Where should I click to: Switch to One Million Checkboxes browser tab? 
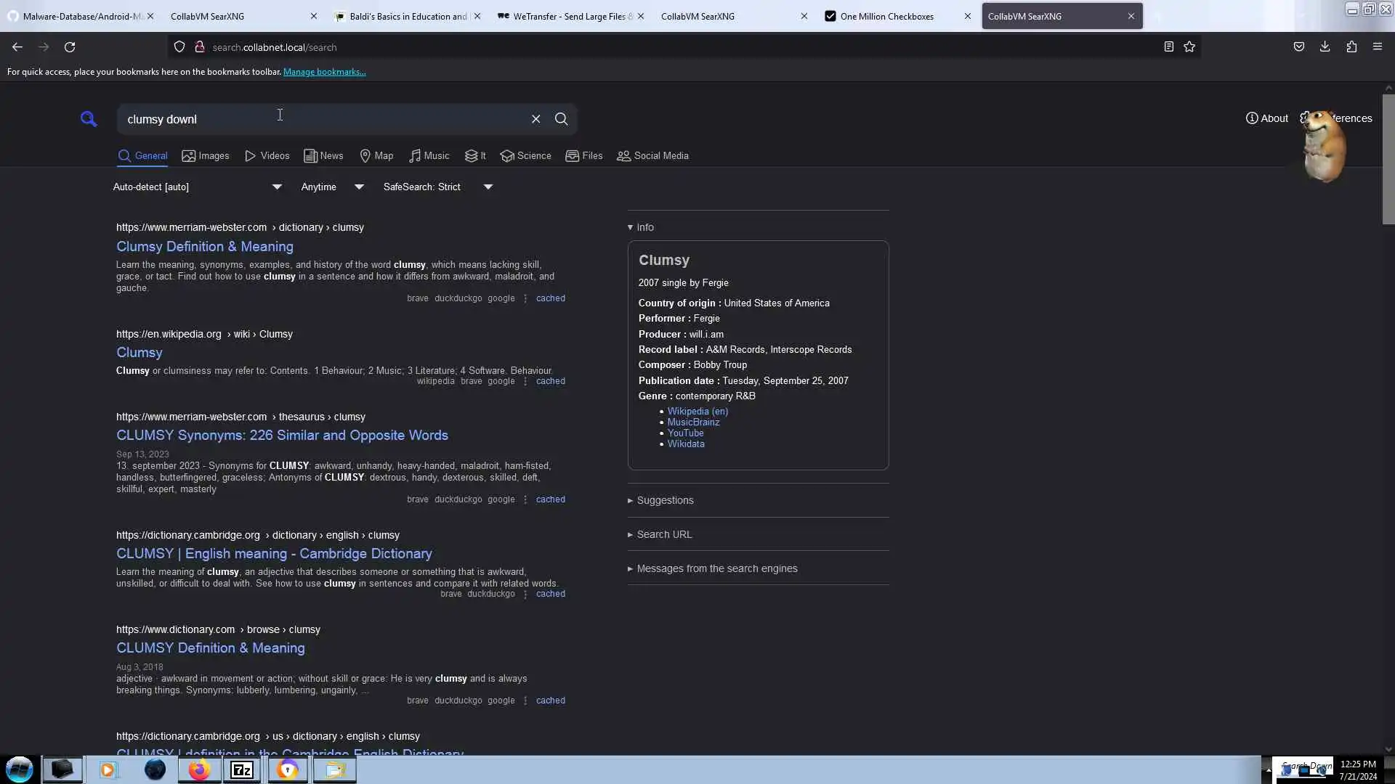[x=886, y=16]
